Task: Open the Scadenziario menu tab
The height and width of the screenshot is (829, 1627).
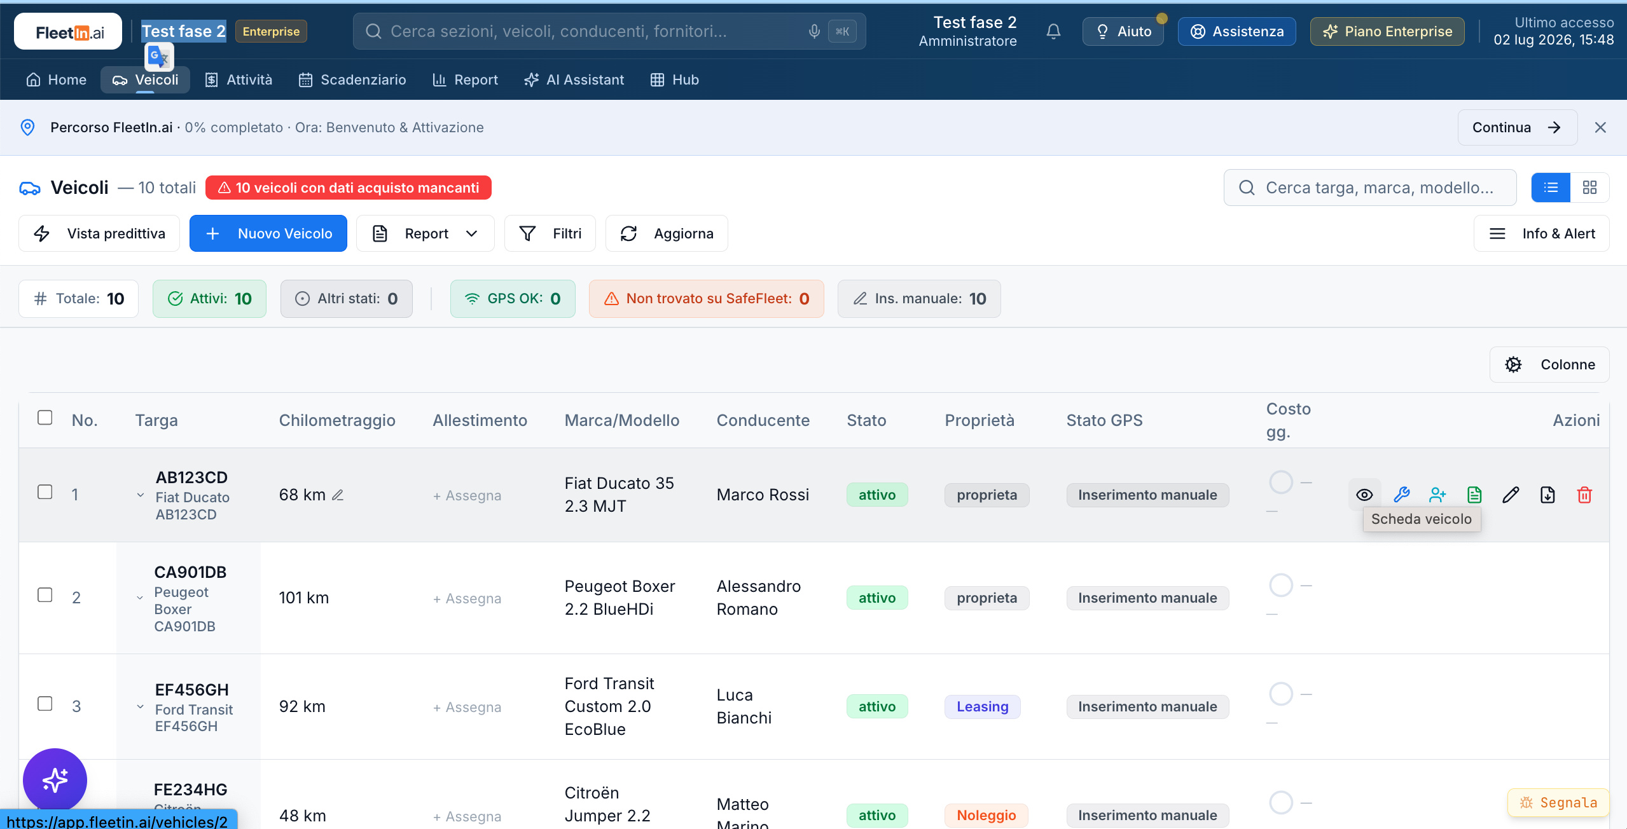Action: click(x=352, y=79)
